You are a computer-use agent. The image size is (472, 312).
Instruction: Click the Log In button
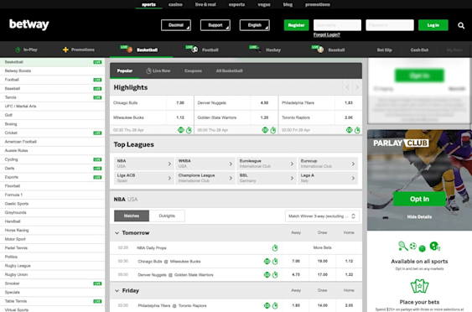pyautogui.click(x=433, y=25)
